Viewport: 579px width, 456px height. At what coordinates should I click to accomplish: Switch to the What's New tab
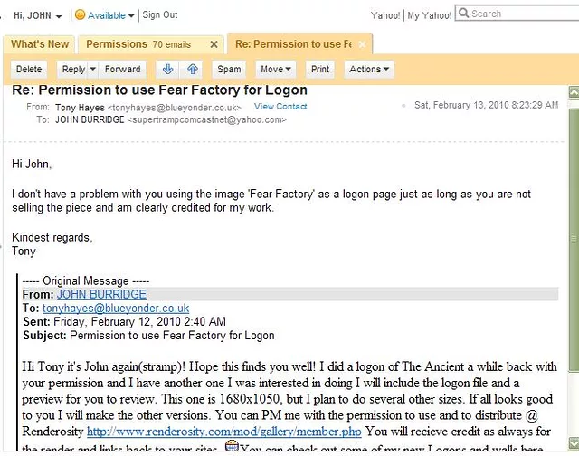[40, 43]
